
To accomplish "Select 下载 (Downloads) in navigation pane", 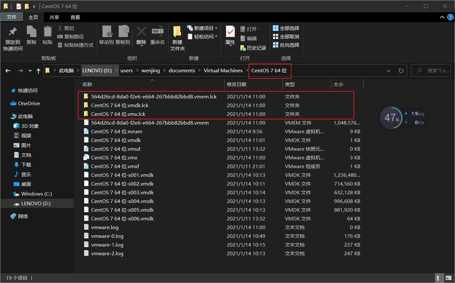I will pyautogui.click(x=22, y=165).
